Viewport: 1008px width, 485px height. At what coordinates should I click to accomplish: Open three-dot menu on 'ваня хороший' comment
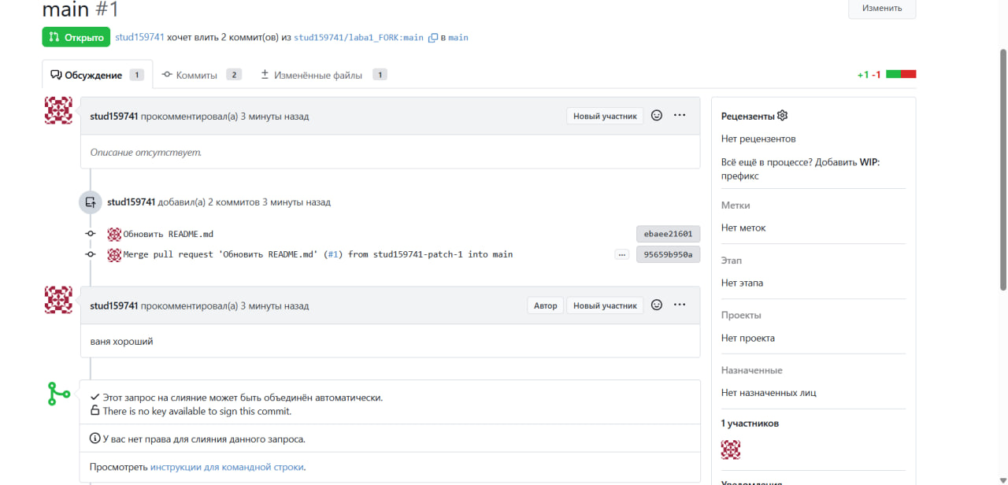(680, 305)
